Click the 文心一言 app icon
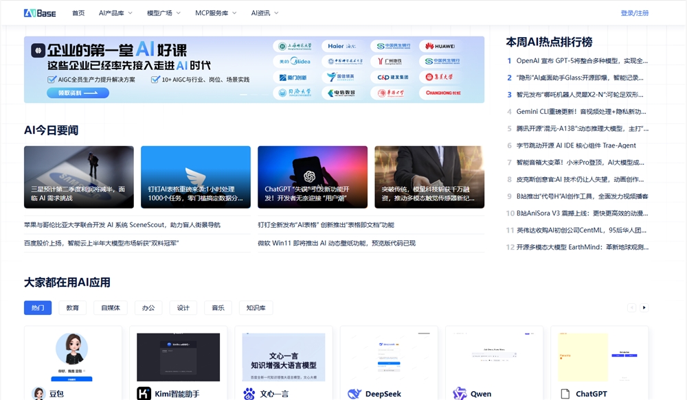This screenshot has height=400, width=687. tap(250, 393)
